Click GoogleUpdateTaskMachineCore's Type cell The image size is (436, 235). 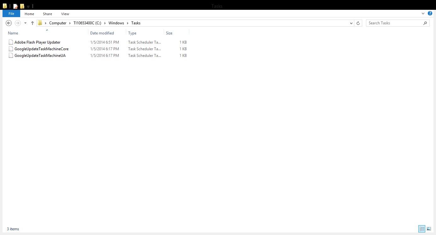tap(144, 49)
